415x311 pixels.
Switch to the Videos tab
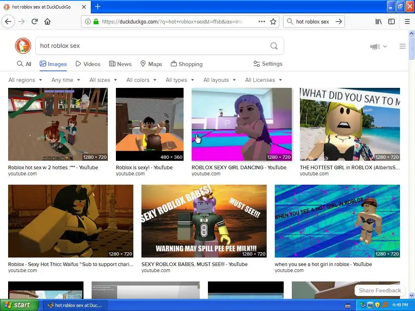tap(88, 64)
